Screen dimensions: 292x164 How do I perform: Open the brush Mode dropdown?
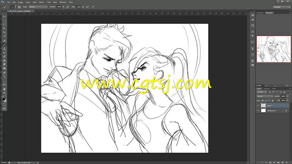(x=38, y=7)
